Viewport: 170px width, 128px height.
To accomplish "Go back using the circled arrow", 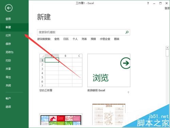I will pyautogui.click(x=9, y=8).
